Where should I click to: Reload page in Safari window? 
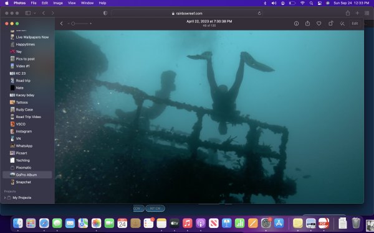(259, 13)
